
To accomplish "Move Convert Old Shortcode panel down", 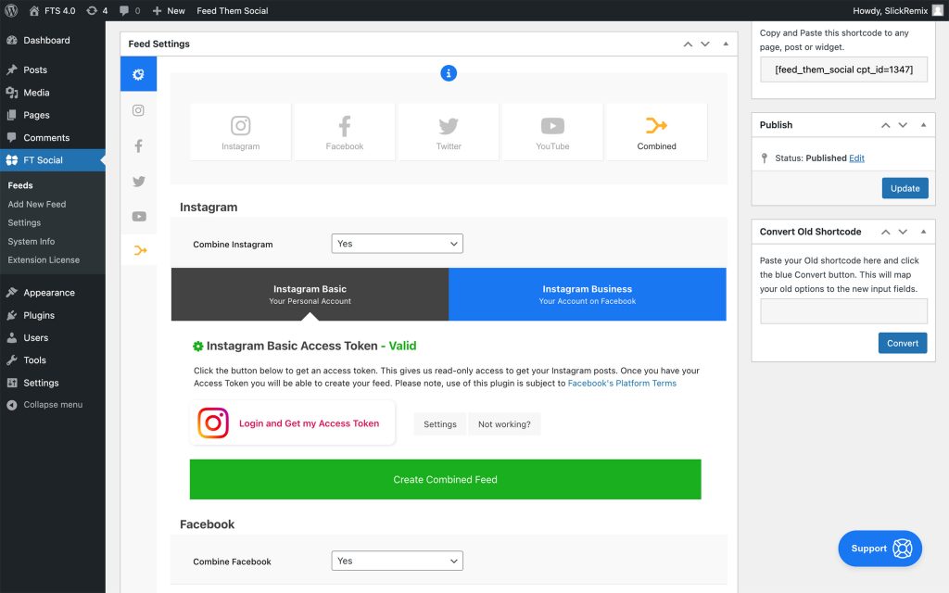I will click(x=903, y=232).
